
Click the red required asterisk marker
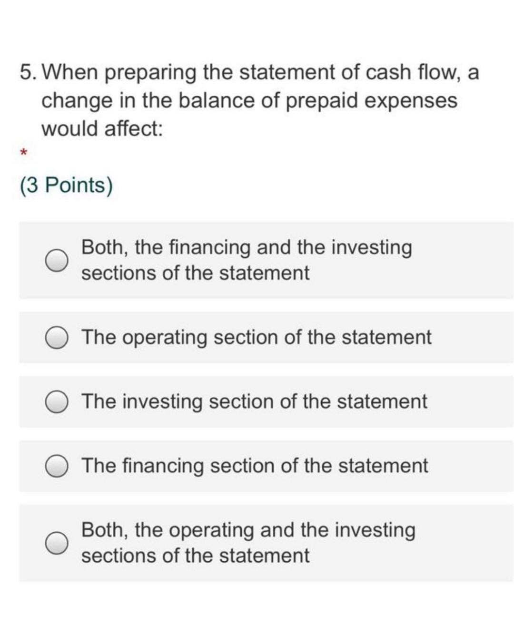[24, 152]
